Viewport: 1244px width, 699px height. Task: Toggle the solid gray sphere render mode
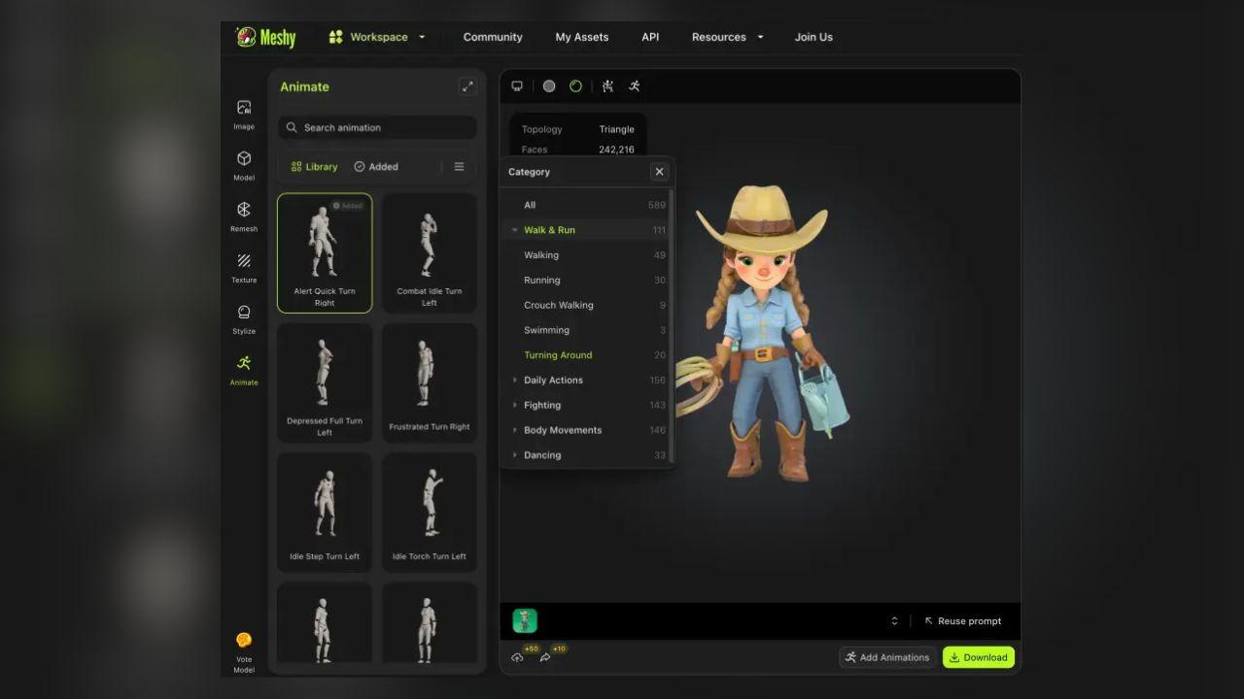point(549,86)
